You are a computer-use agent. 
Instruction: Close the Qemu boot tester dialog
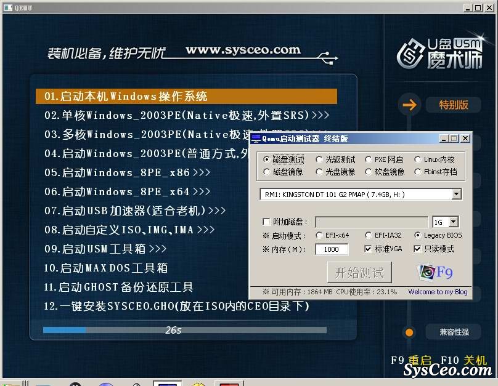point(465,139)
